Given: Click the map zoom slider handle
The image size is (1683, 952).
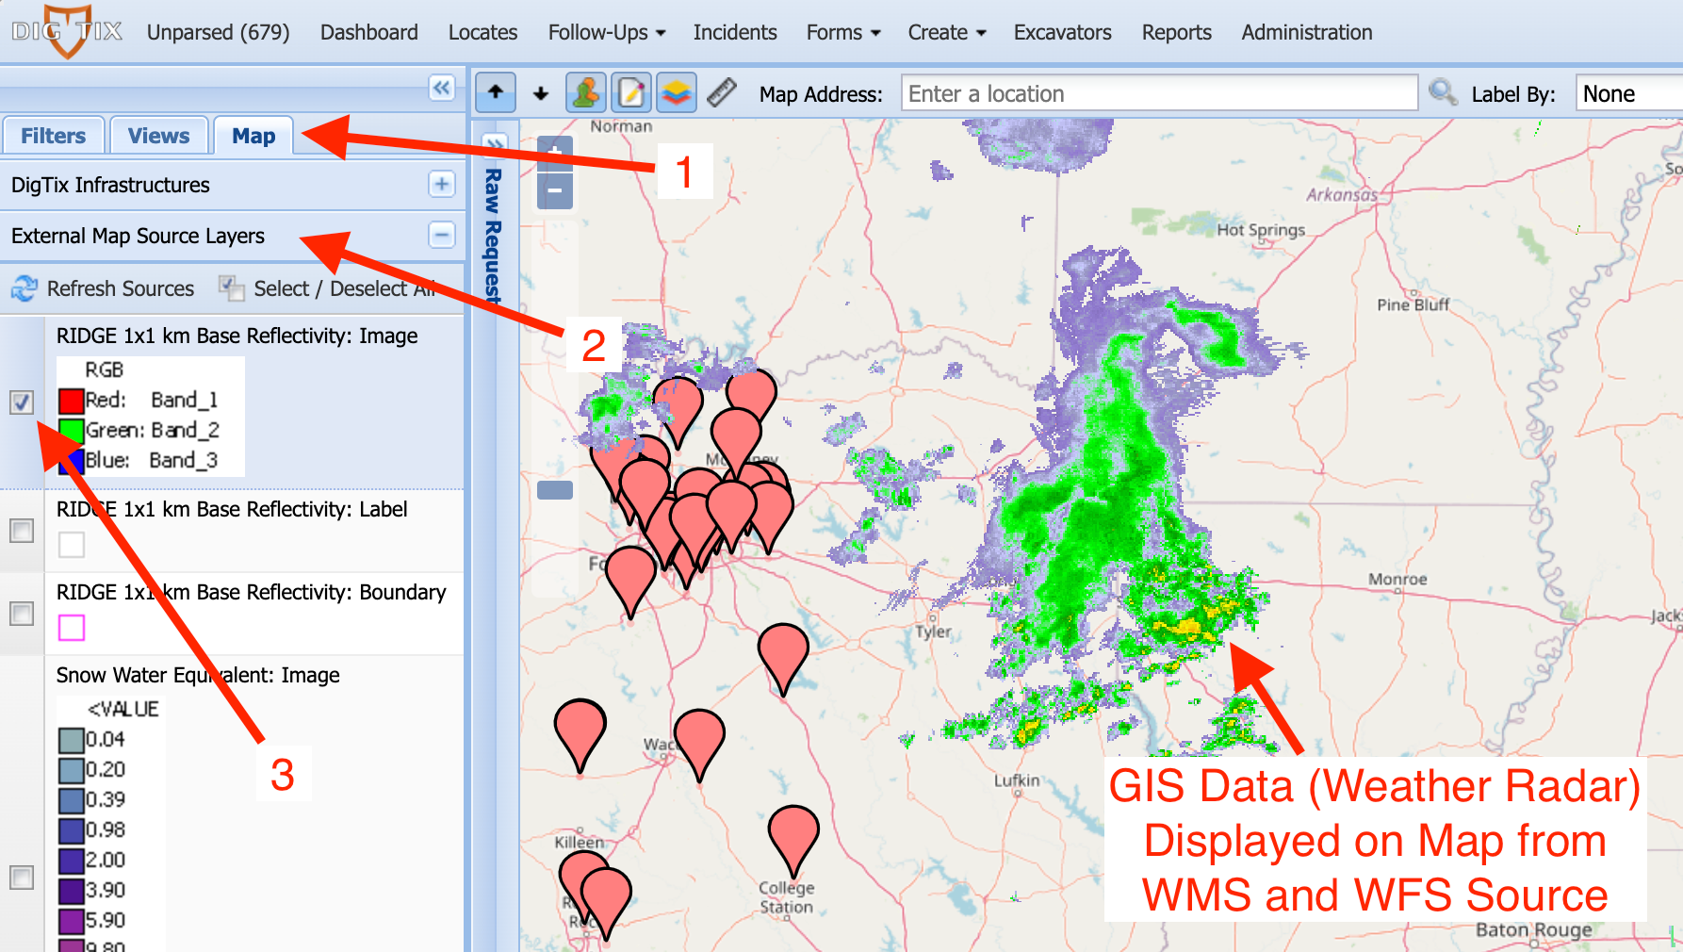Looking at the screenshot, I should 555,490.
